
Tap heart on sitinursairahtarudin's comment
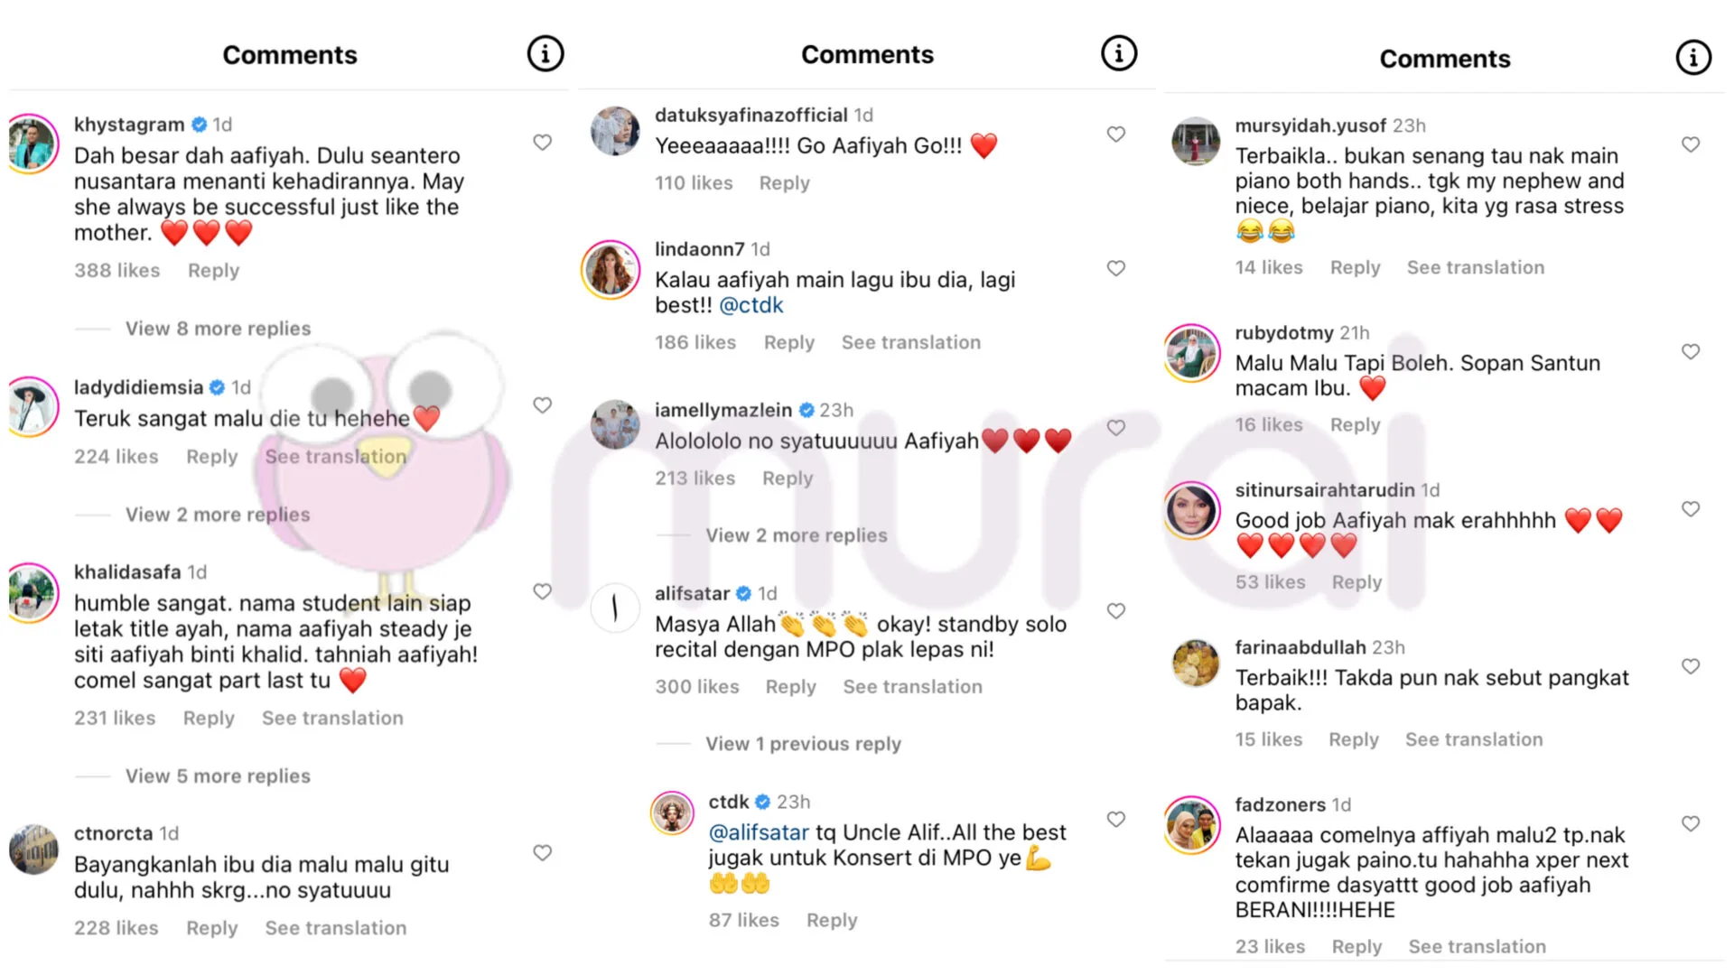pos(1691,509)
